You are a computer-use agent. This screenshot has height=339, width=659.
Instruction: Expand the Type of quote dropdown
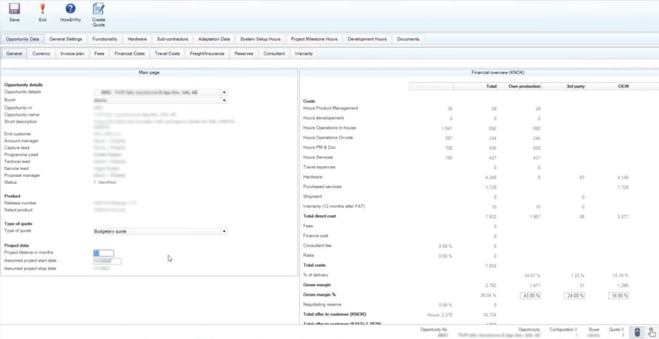pos(224,231)
